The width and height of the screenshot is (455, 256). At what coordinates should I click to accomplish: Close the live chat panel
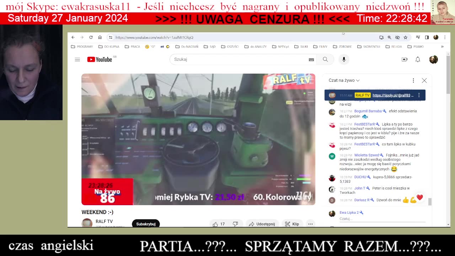click(424, 80)
